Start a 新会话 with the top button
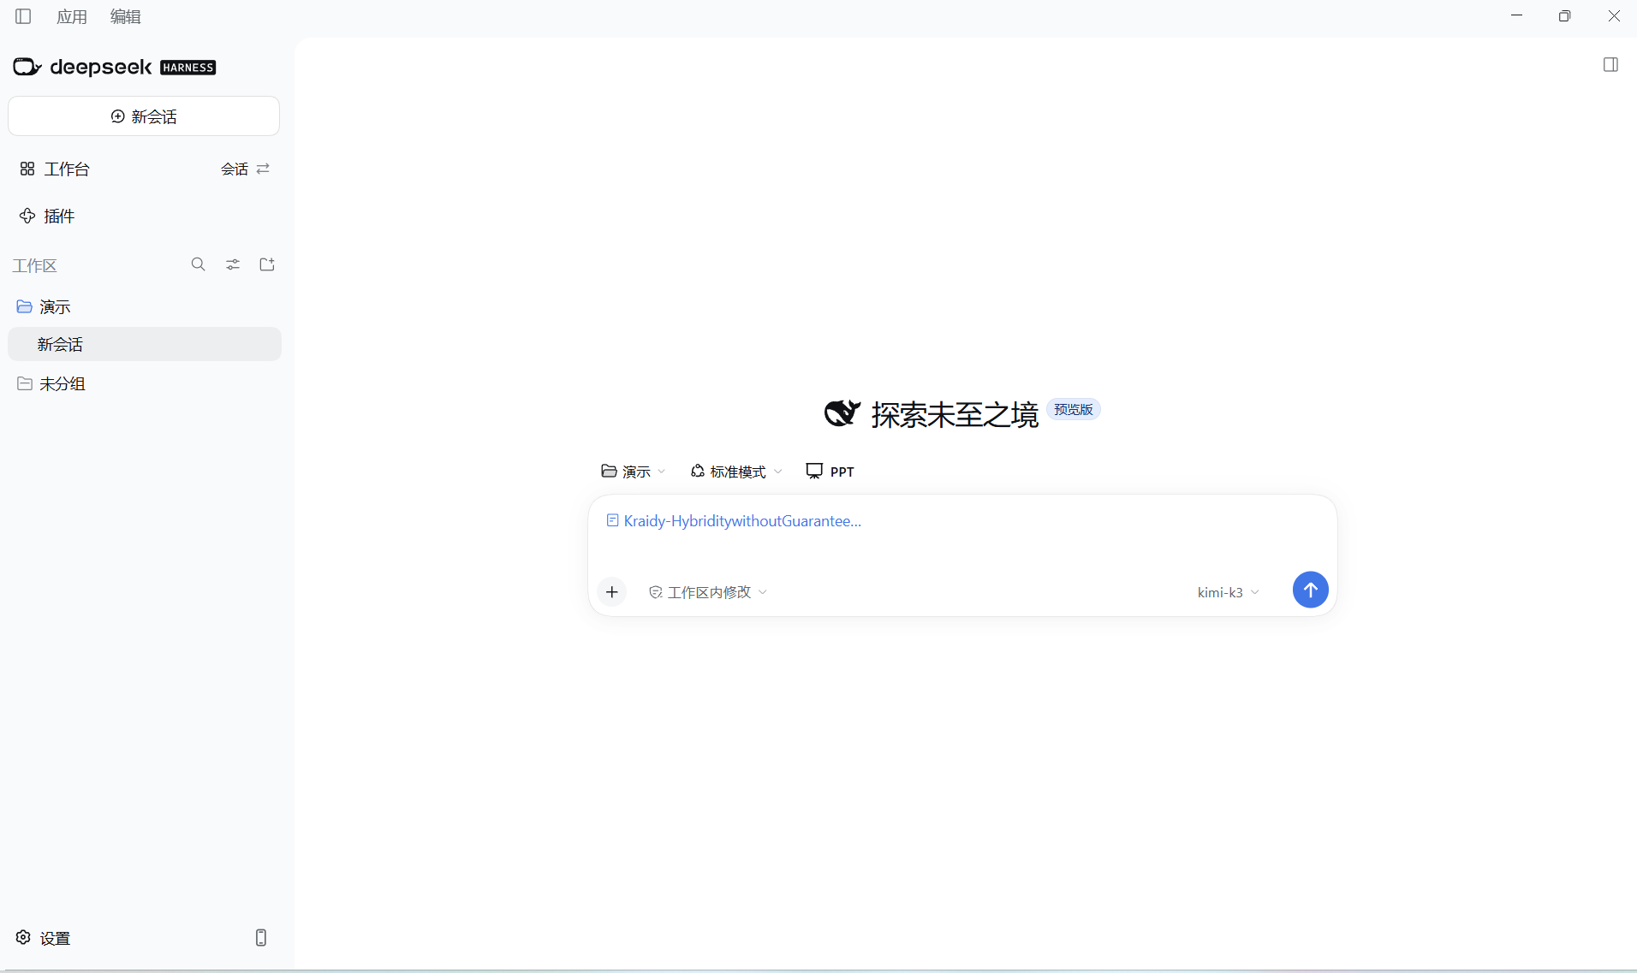The image size is (1637, 973). (x=144, y=116)
